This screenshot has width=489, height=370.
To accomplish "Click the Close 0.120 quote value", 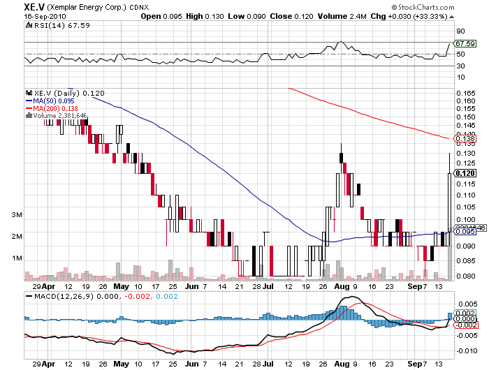I will [x=291, y=16].
